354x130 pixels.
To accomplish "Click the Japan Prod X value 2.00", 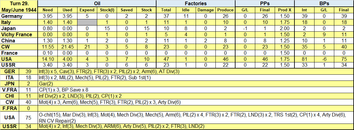I will pos(285,28).
